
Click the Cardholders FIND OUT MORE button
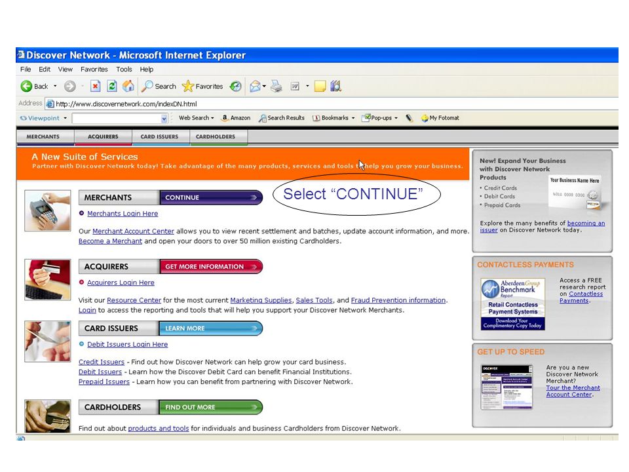click(211, 407)
